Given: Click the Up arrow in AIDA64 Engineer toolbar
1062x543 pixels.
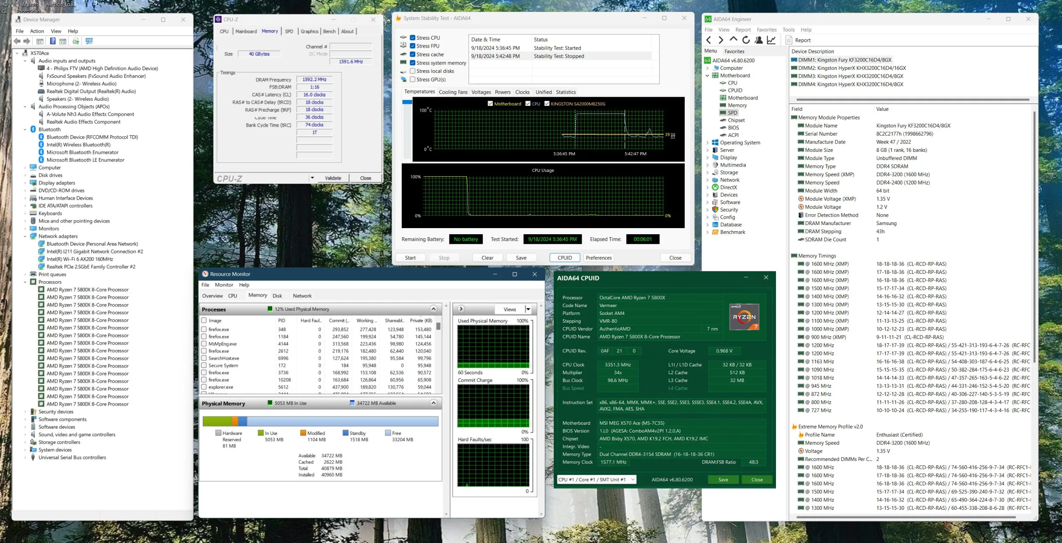Looking at the screenshot, I should pos(733,40).
